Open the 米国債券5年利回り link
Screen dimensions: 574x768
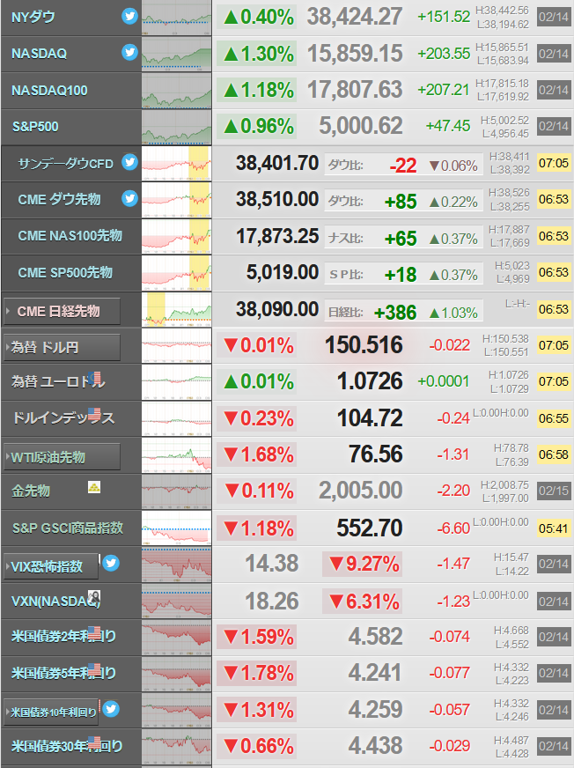pos(63,673)
